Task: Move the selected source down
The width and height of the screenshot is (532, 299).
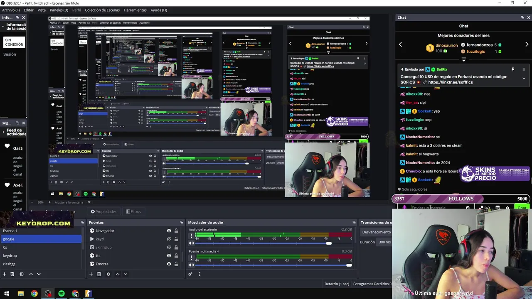Action: (126, 274)
